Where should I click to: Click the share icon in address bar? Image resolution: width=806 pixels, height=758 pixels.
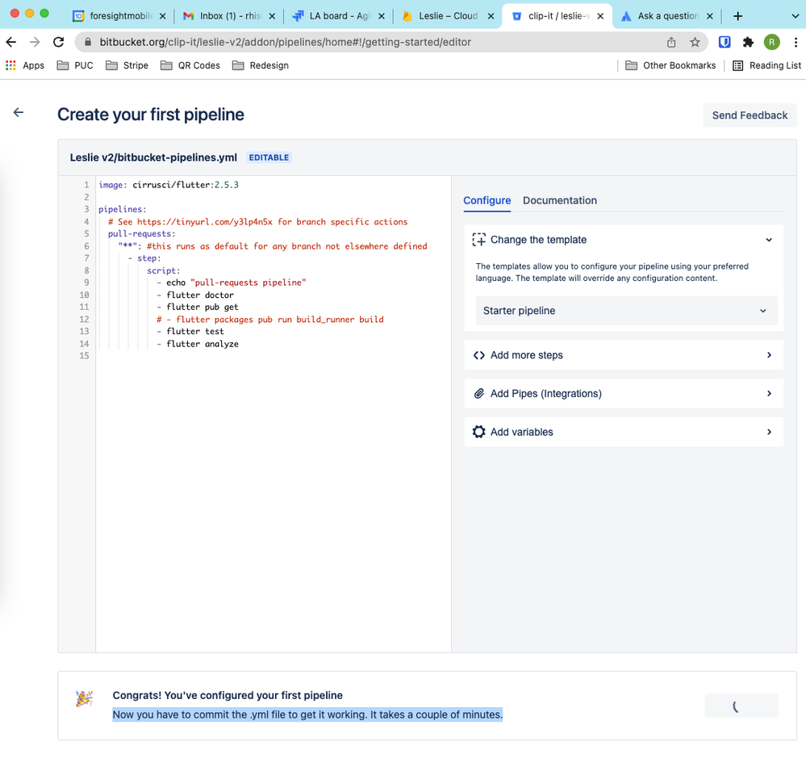click(671, 42)
